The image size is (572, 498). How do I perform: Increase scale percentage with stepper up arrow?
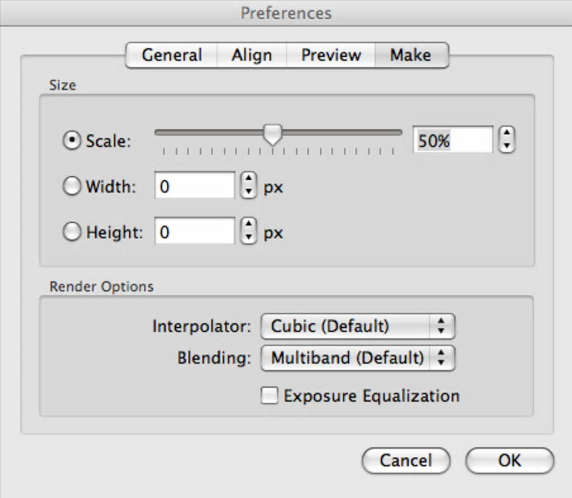pyautogui.click(x=507, y=134)
